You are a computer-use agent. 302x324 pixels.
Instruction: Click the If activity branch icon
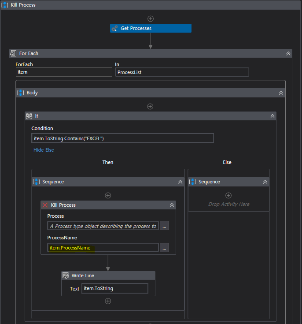coord(29,116)
